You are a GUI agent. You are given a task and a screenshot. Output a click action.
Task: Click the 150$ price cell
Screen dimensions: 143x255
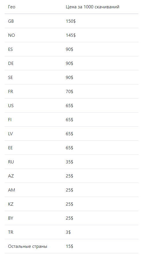pyautogui.click(x=71, y=21)
